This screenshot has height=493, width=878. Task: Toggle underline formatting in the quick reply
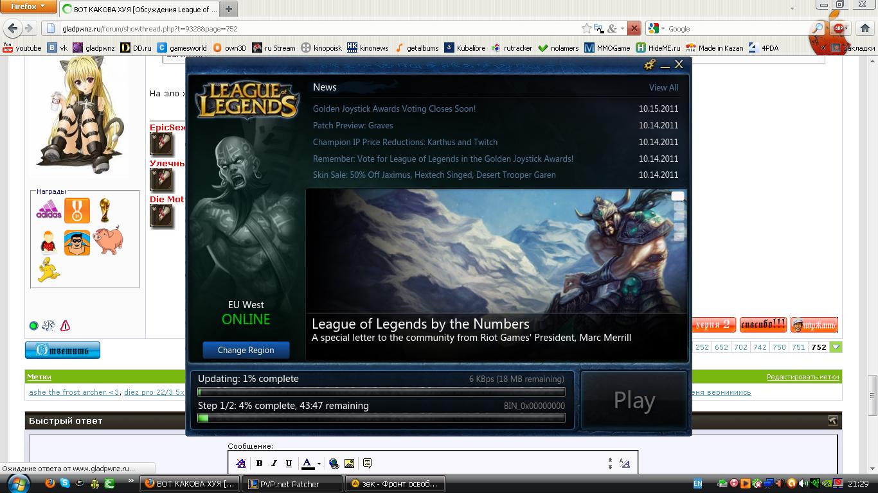point(289,463)
